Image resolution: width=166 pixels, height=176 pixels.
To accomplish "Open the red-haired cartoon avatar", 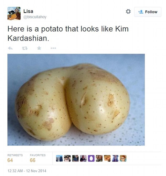I will click(123, 158).
